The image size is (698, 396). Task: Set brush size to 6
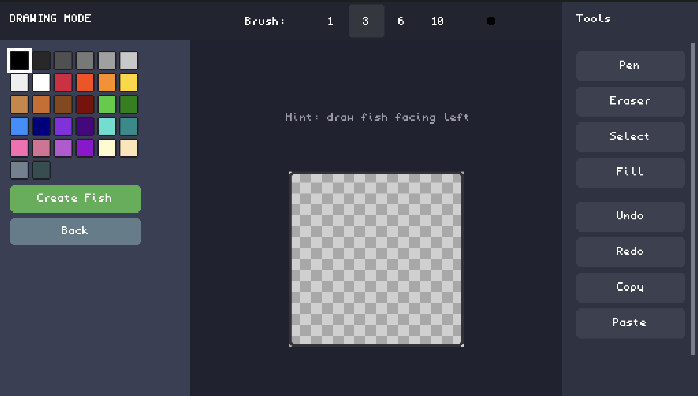[x=401, y=21]
